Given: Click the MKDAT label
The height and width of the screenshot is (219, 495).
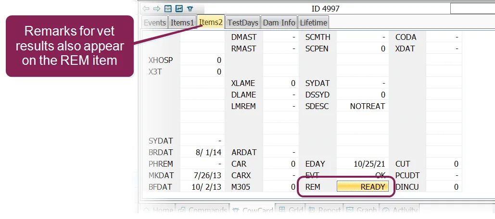Looking at the screenshot, I should (161, 175).
